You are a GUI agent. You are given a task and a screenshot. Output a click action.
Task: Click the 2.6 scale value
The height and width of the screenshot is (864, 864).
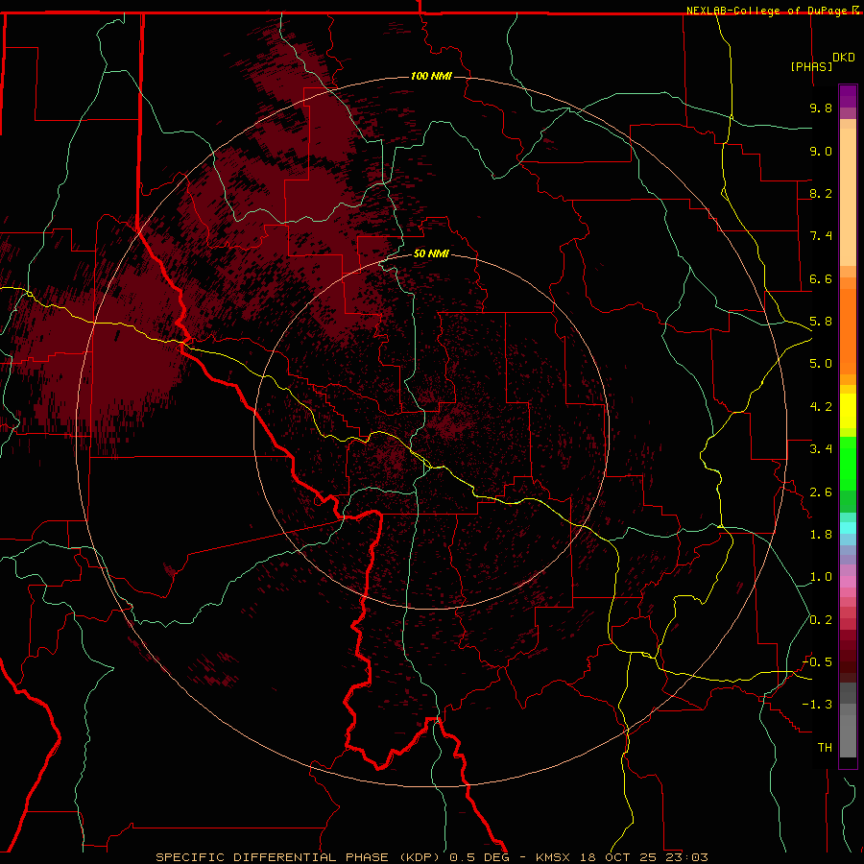[x=821, y=492]
